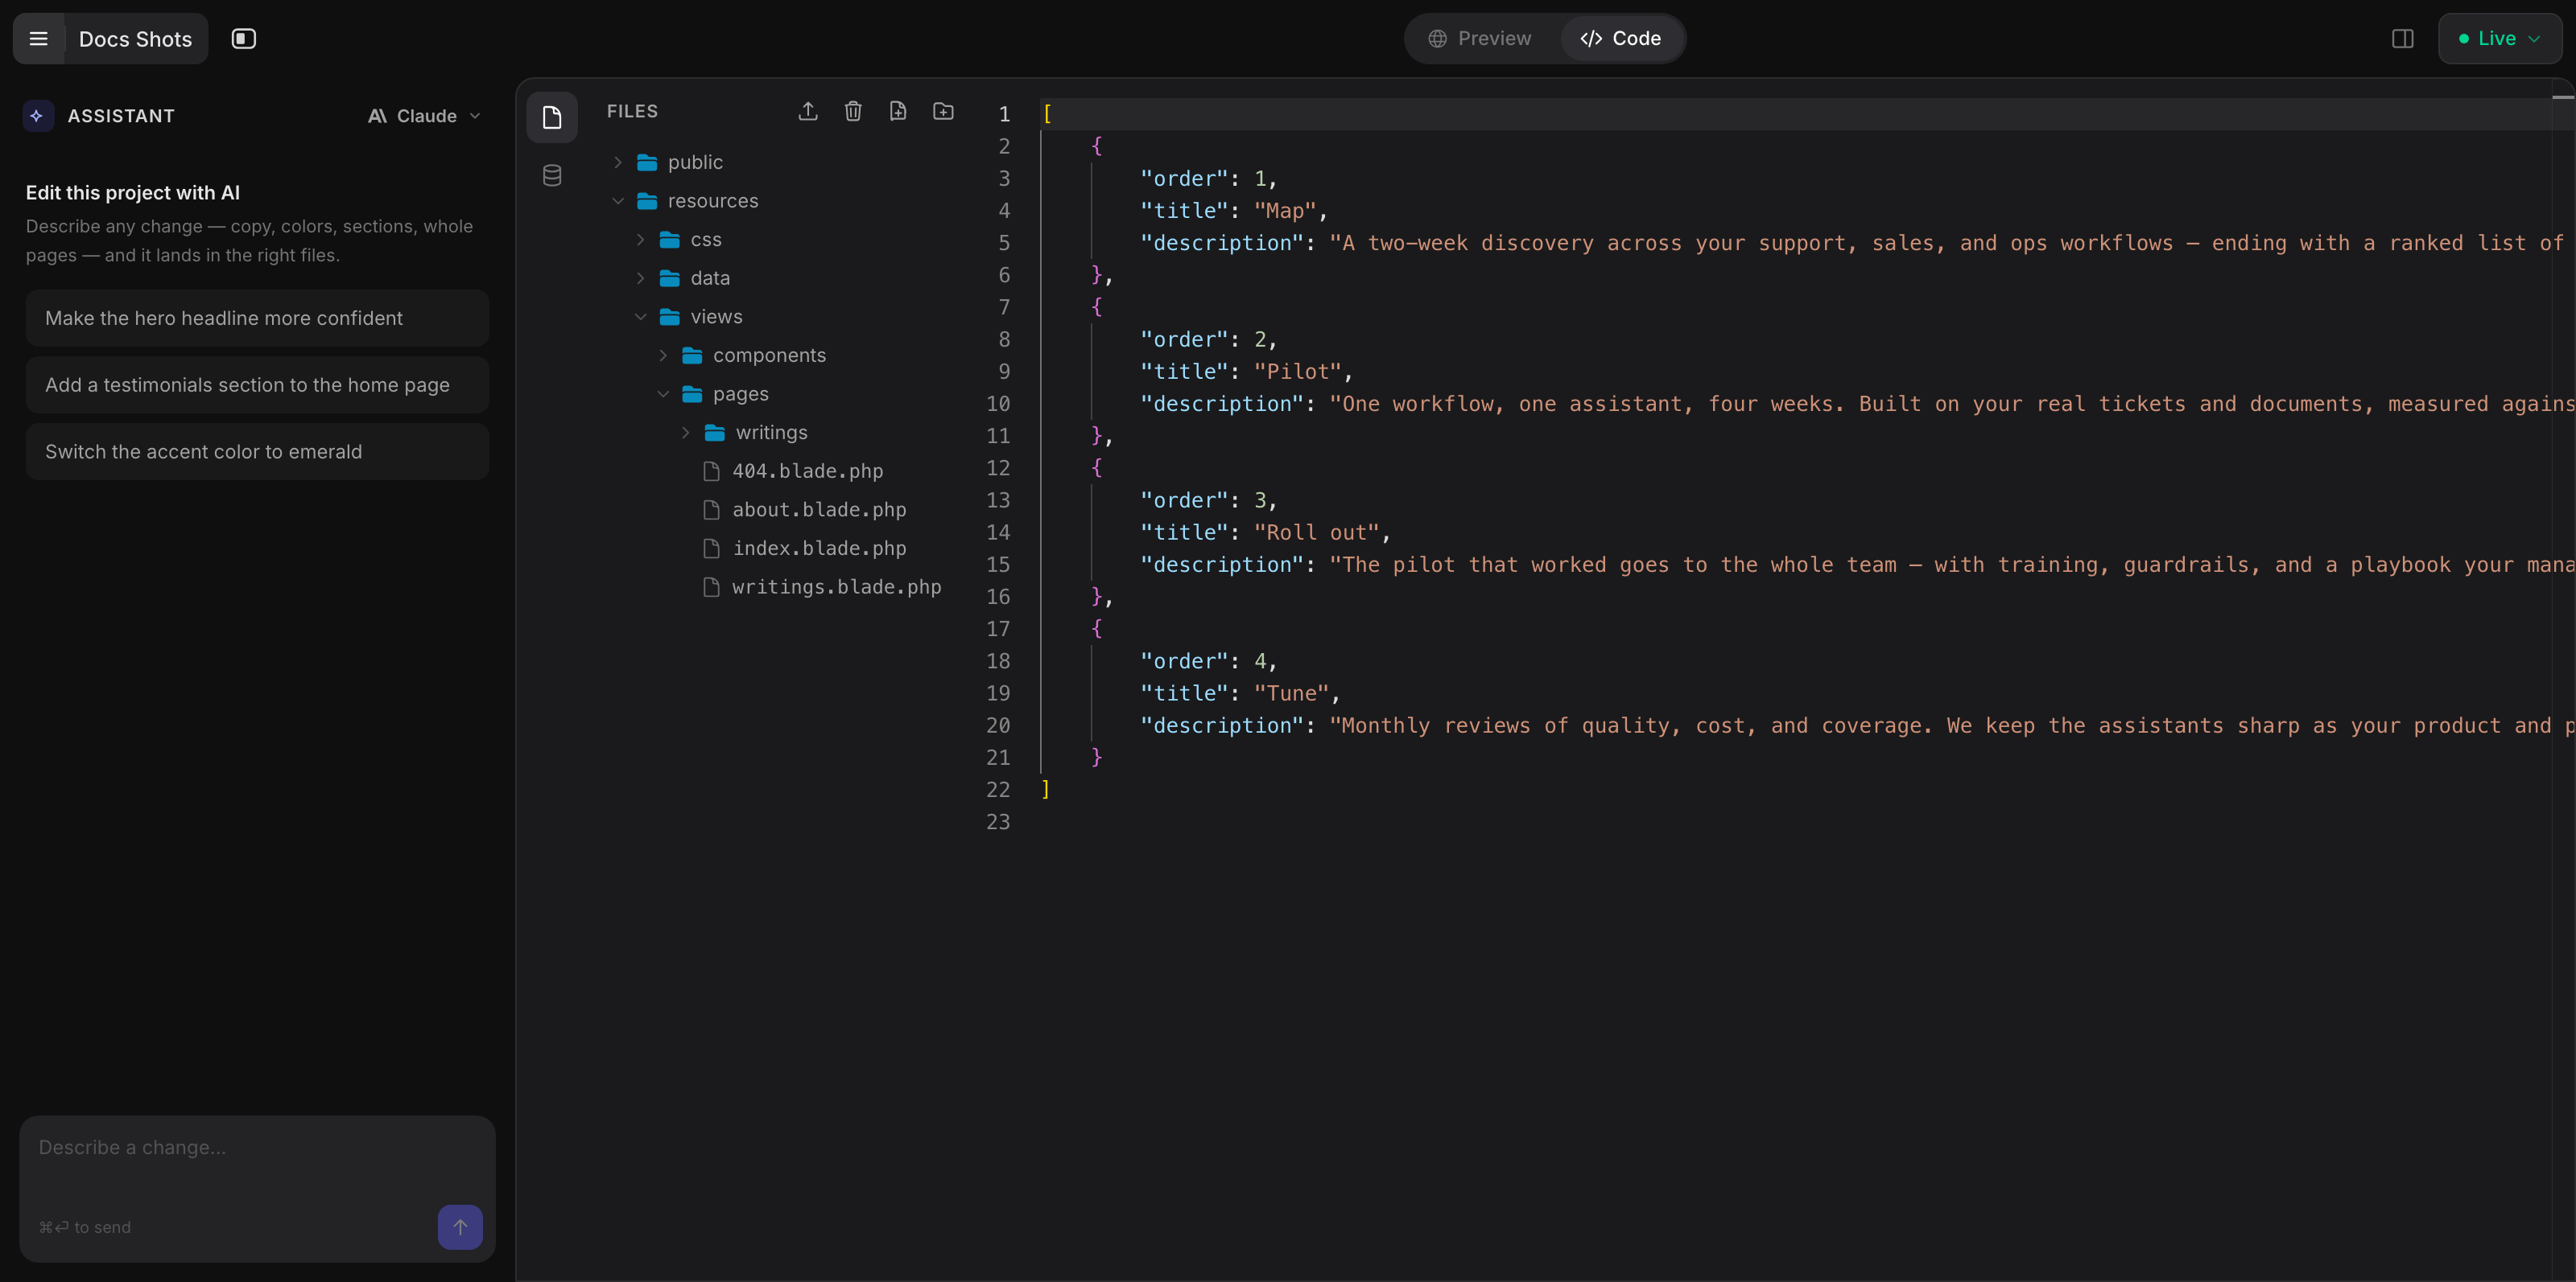Viewport: 2576px width, 1282px height.
Task: Open writings.blade.php file
Action: (836, 588)
